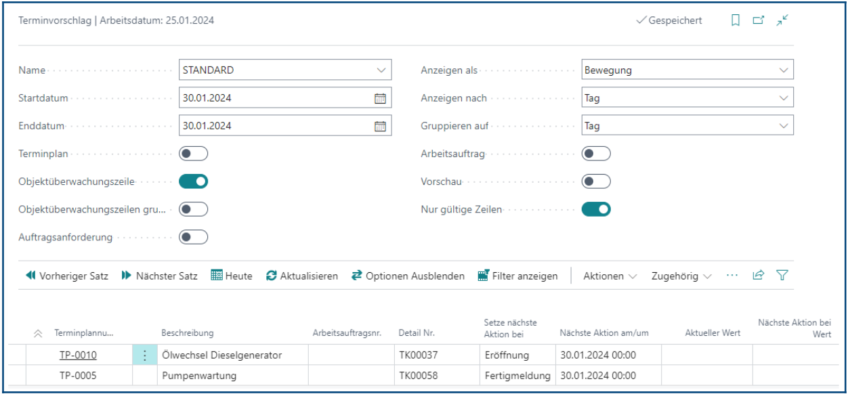The image size is (848, 394).
Task: Click Nächste Aktion date for TP-0005
Action: [608, 376]
